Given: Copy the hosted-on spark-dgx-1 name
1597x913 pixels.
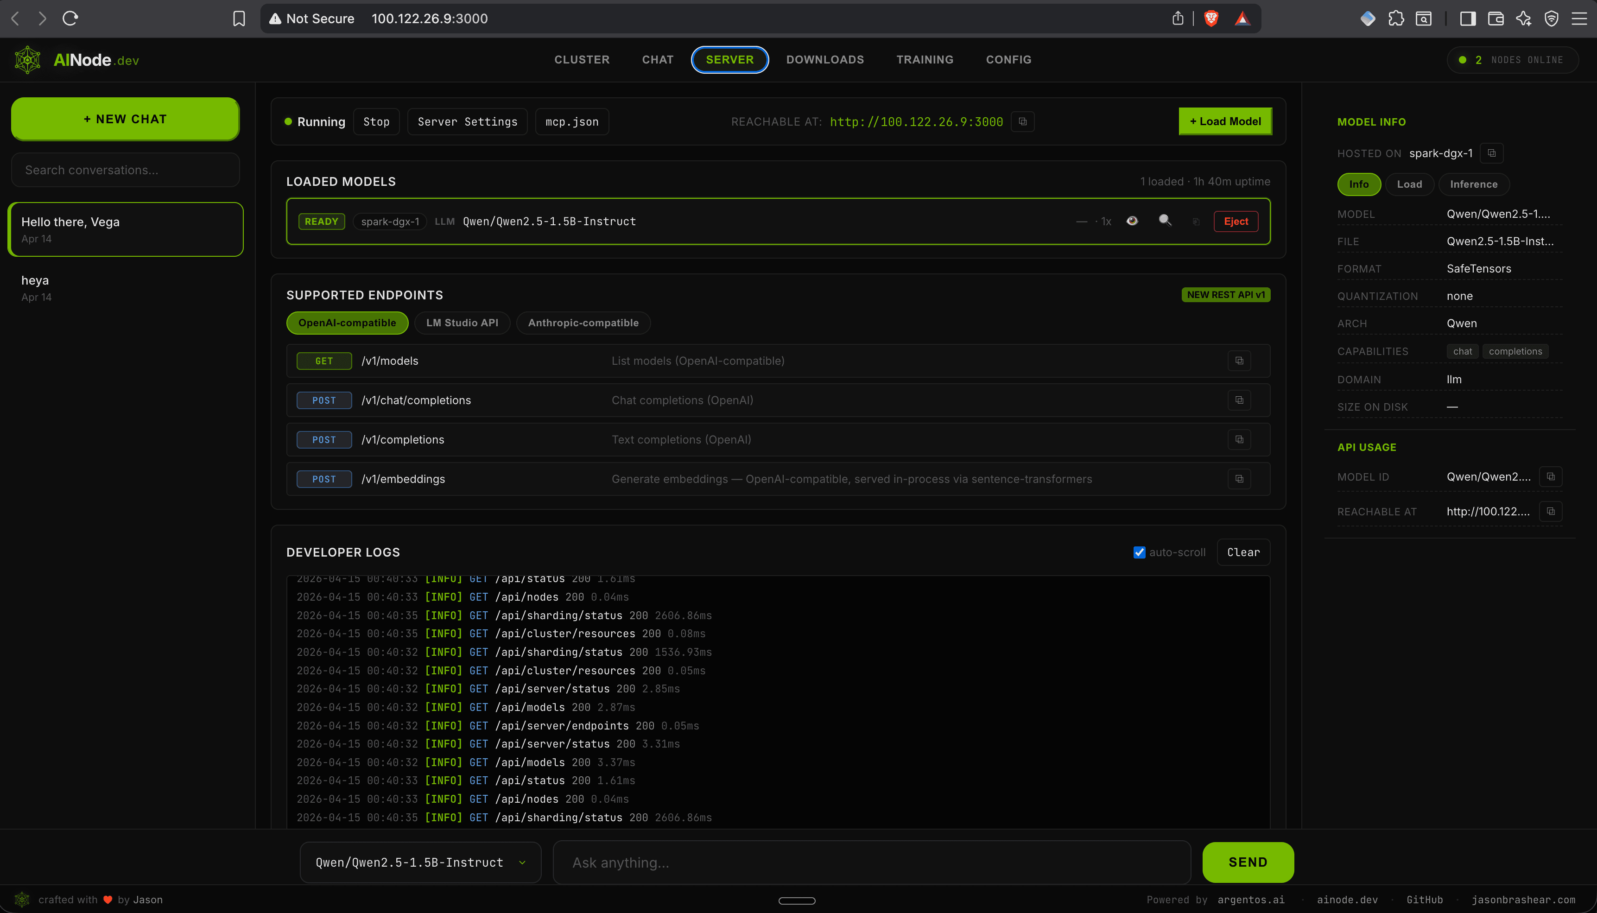Looking at the screenshot, I should (x=1492, y=153).
